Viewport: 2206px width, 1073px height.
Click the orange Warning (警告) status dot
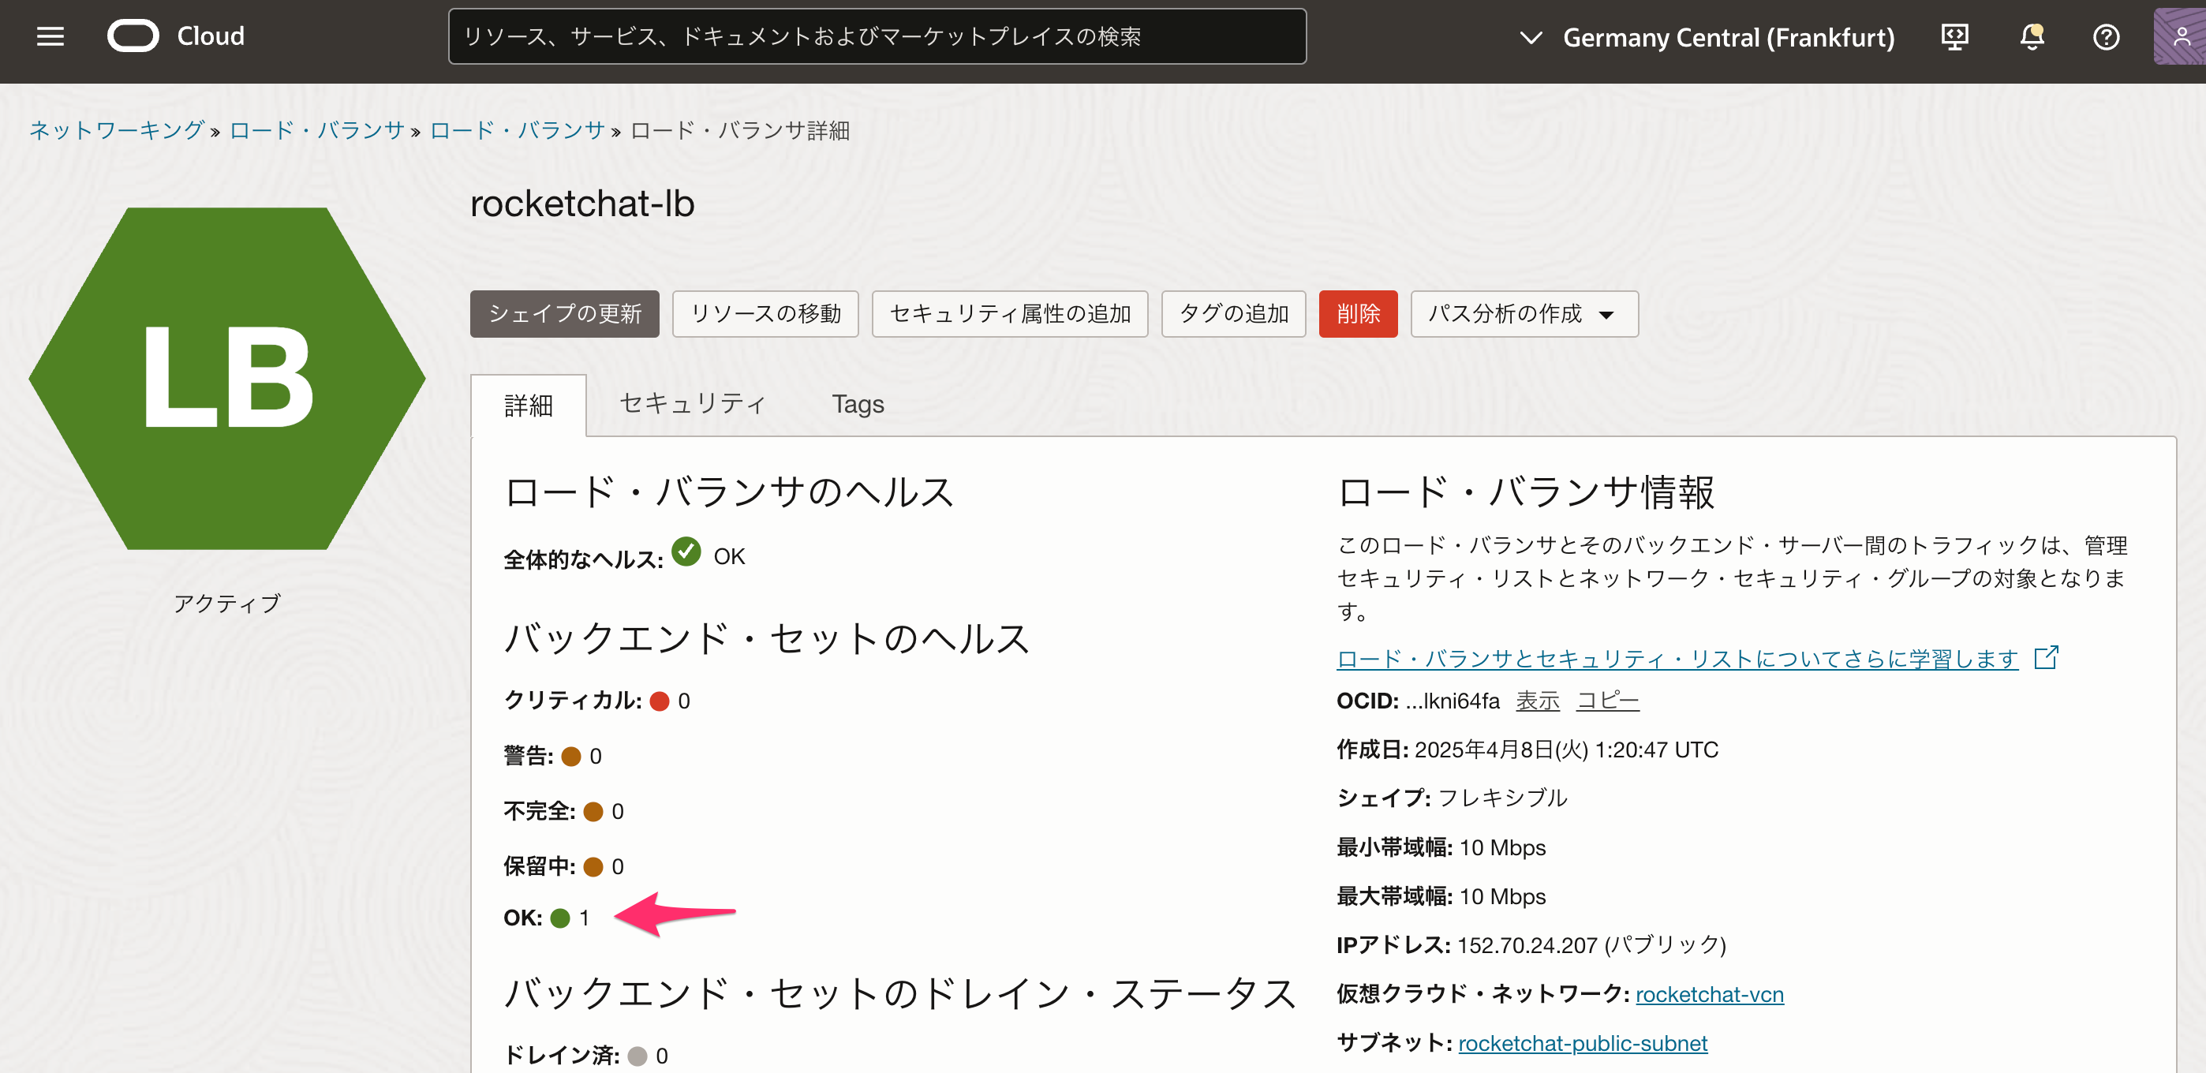[570, 756]
